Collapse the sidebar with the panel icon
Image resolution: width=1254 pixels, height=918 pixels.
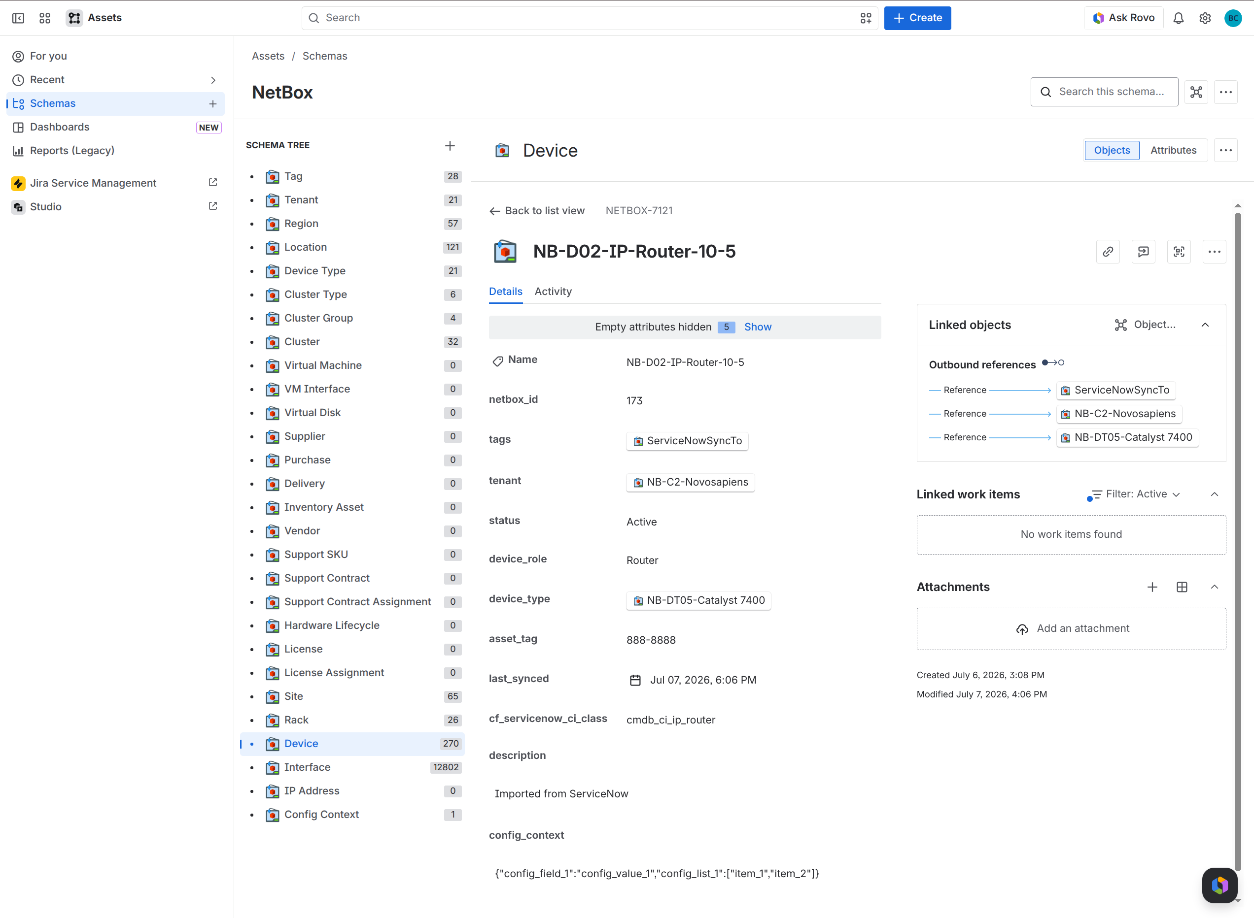pos(18,18)
